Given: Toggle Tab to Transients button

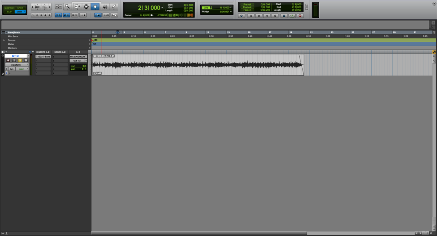Looking at the screenshot, I should 58,15.
